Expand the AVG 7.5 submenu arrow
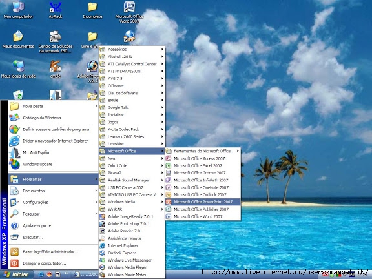Image resolution: width=372 pixels, height=279 pixels. (x=162, y=78)
